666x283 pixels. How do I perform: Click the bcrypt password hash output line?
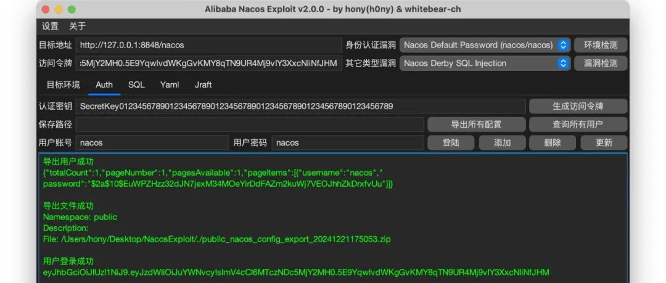pyautogui.click(x=218, y=184)
